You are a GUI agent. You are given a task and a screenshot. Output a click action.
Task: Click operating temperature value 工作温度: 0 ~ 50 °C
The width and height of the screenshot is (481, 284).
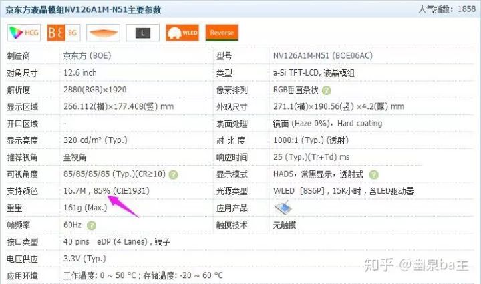tap(100, 275)
